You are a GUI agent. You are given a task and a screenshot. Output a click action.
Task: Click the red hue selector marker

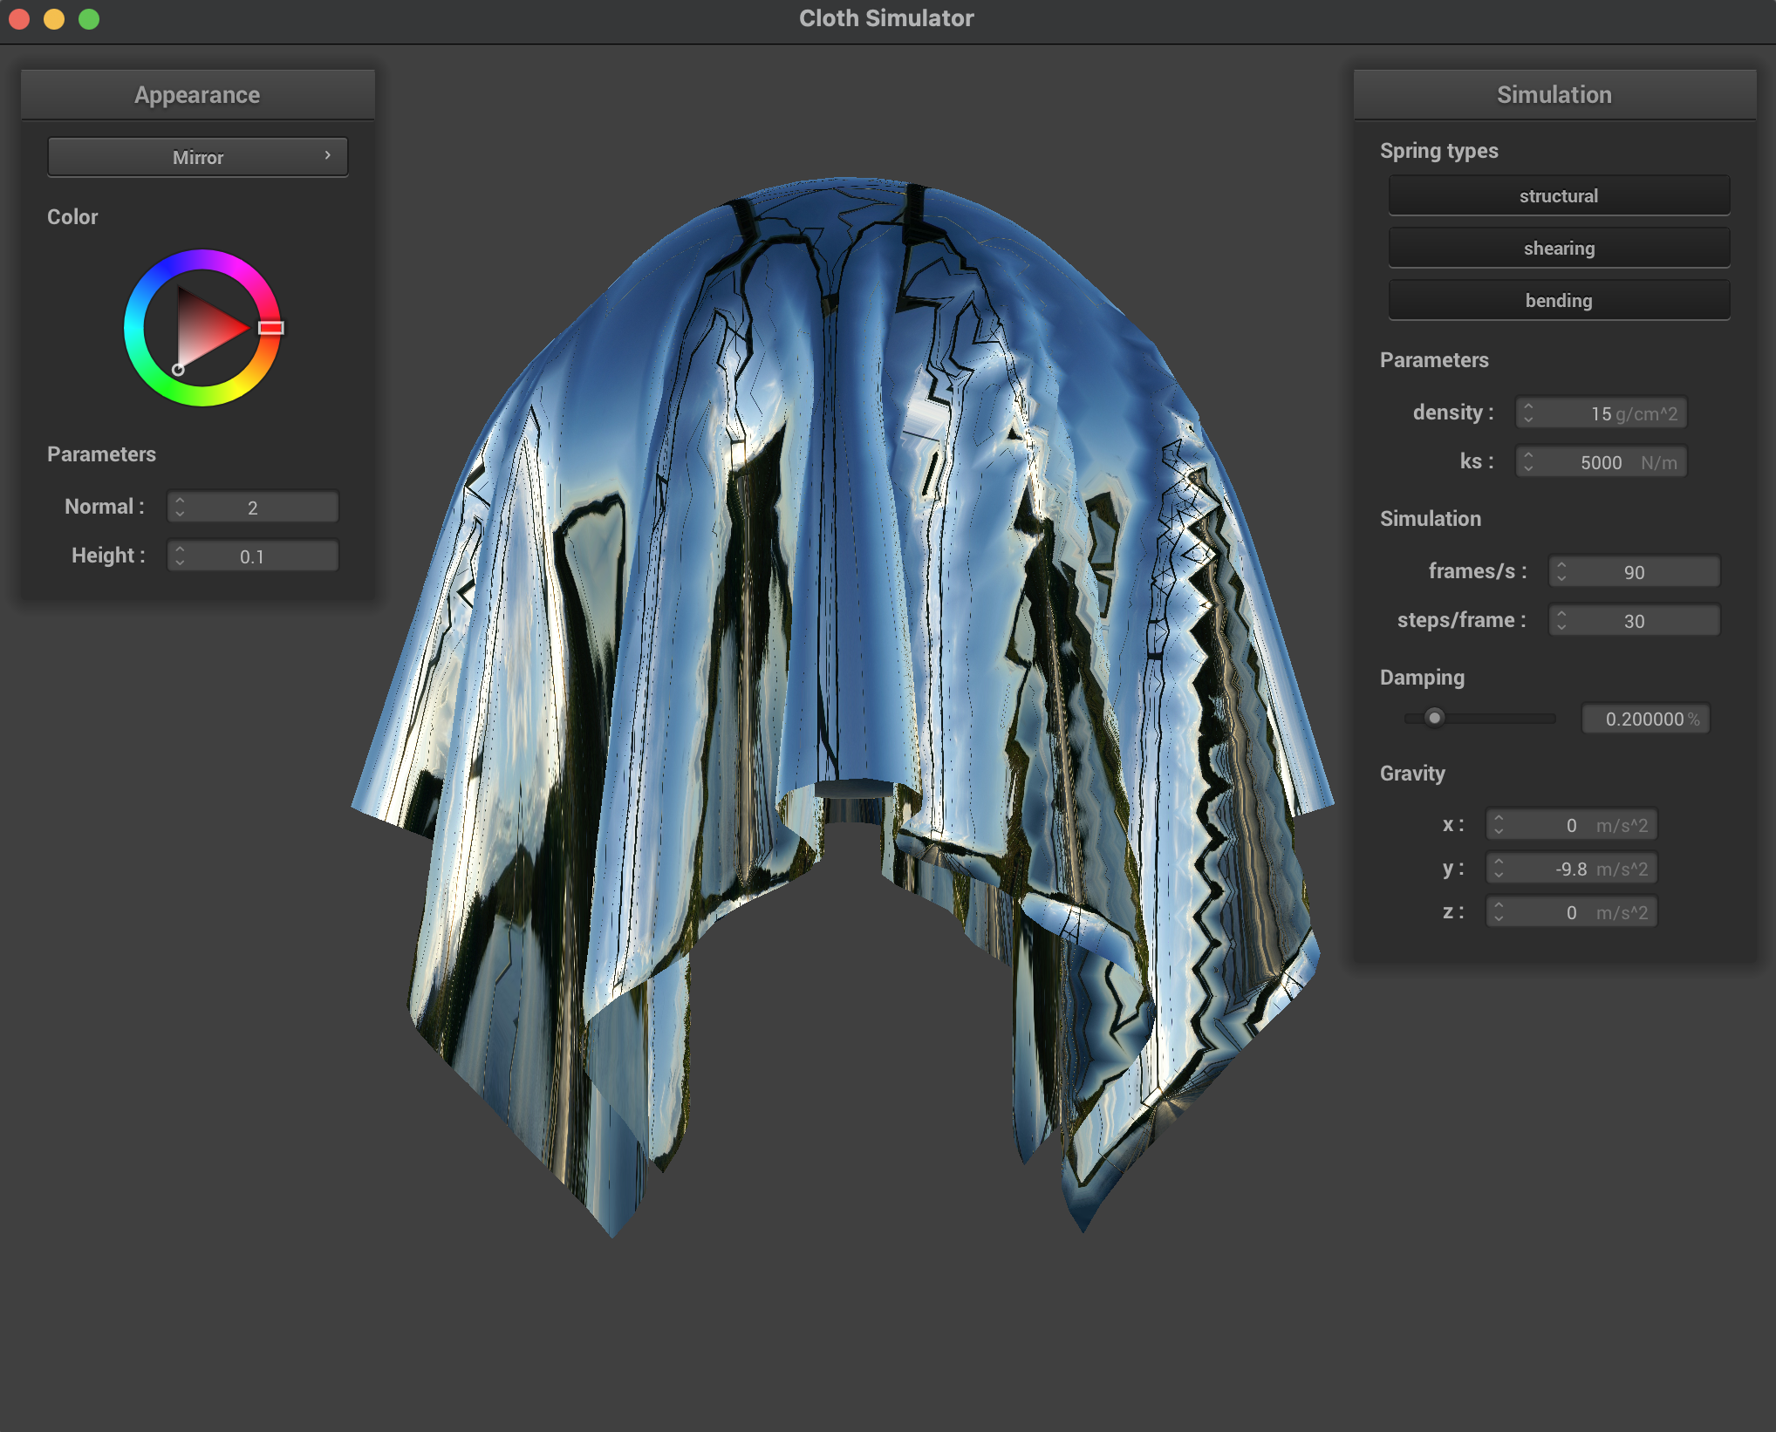[x=271, y=327]
